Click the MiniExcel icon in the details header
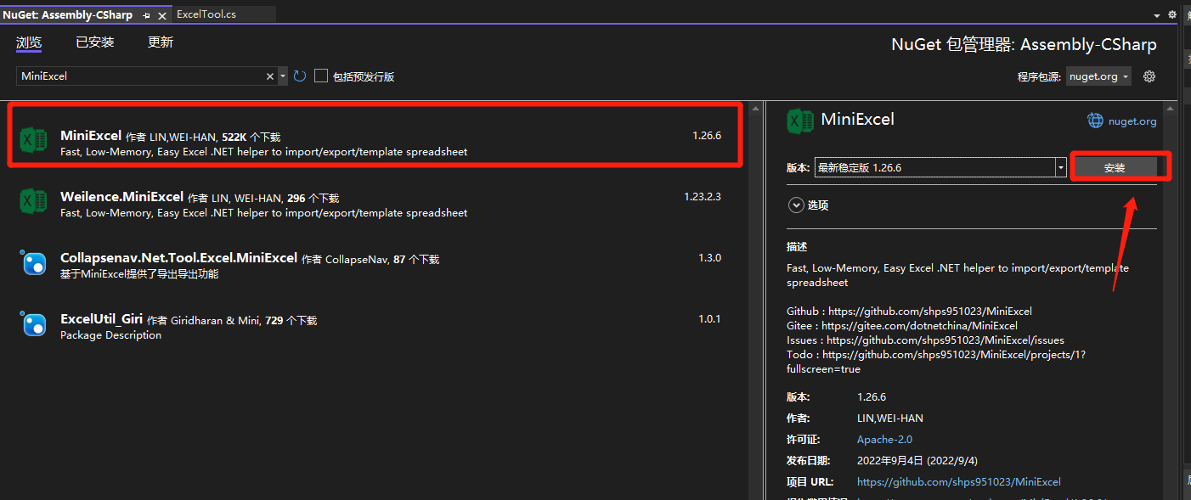The image size is (1191, 500). pos(799,121)
